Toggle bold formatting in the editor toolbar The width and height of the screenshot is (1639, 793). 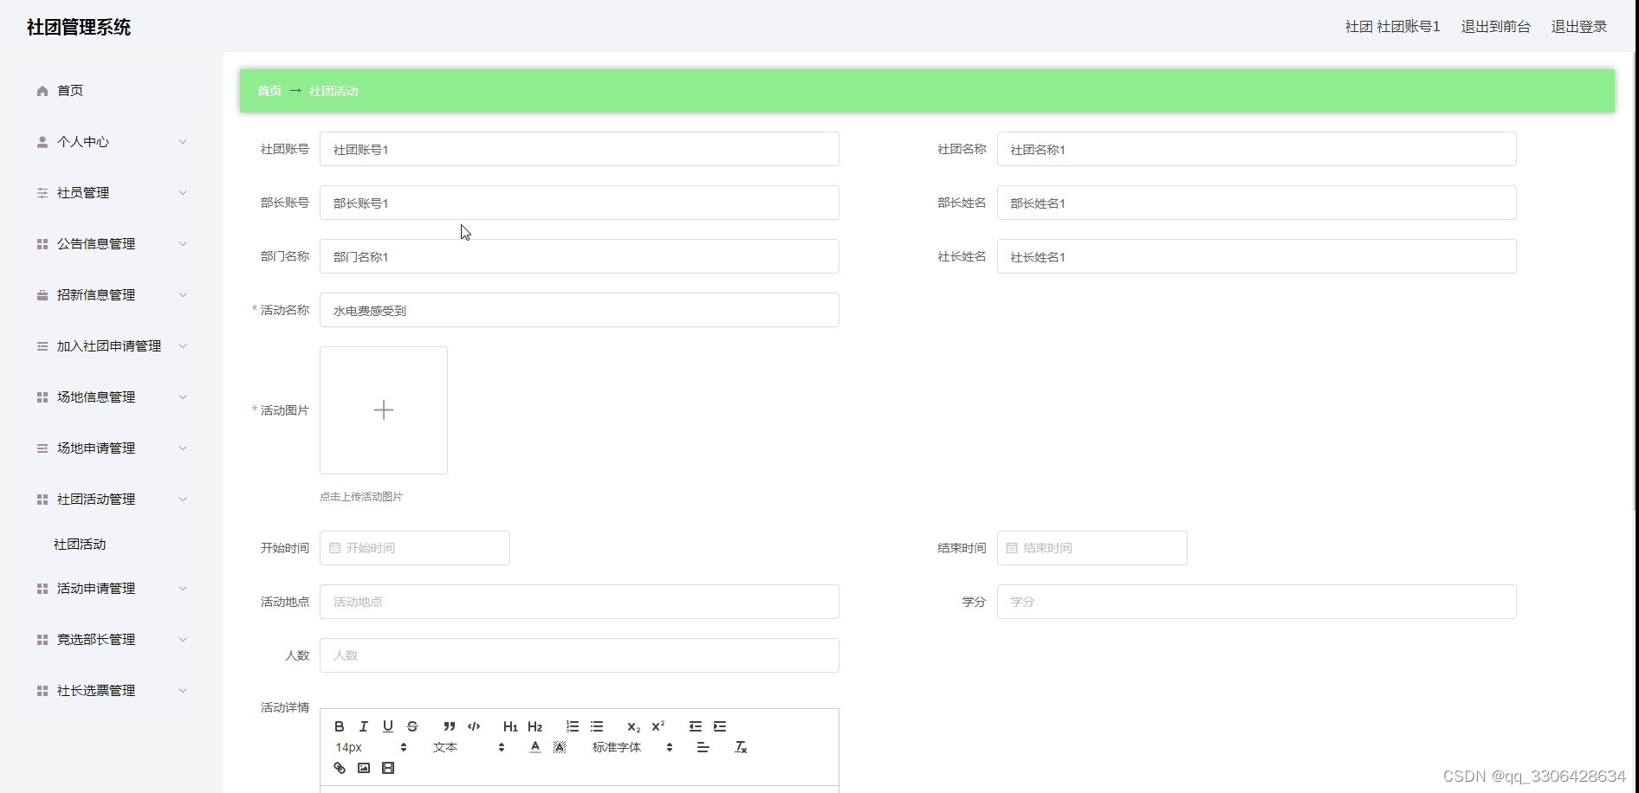[340, 726]
